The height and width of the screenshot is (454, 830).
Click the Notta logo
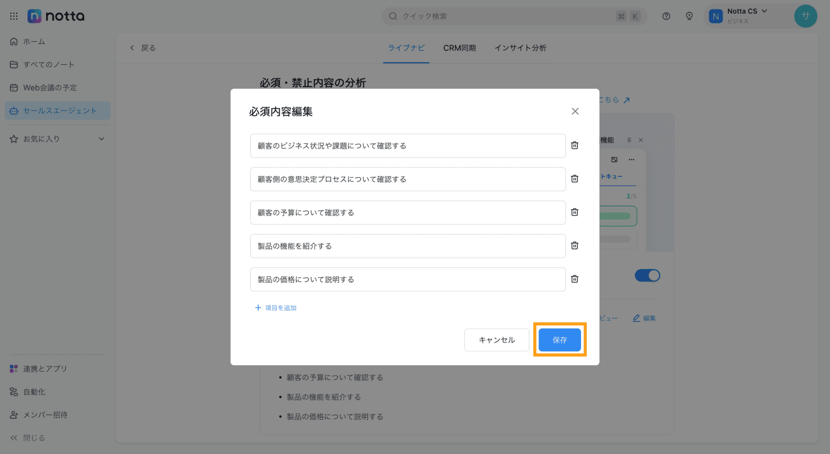click(x=56, y=16)
